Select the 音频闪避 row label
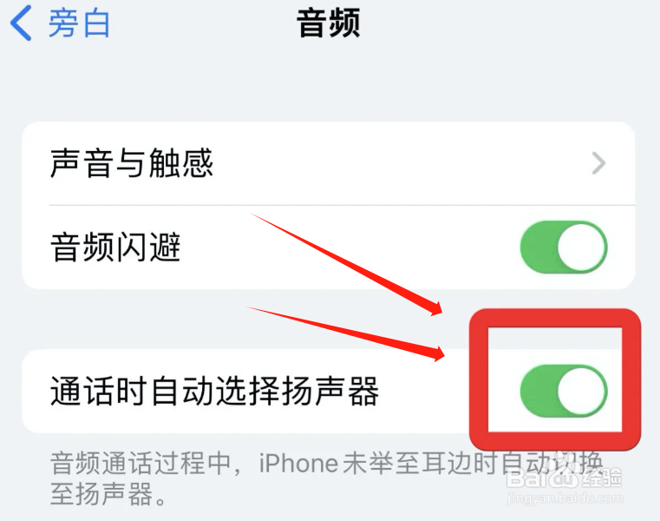The height and width of the screenshot is (521, 660). pyautogui.click(x=115, y=247)
